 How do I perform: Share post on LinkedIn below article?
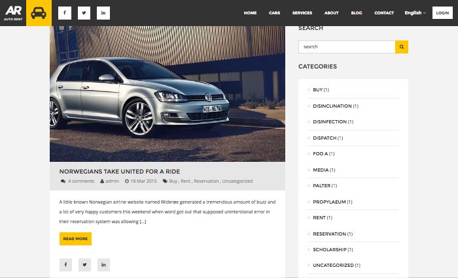point(103,264)
